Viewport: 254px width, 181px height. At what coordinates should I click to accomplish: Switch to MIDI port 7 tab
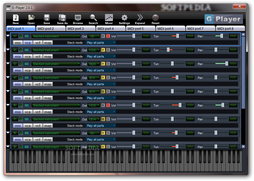point(201,29)
